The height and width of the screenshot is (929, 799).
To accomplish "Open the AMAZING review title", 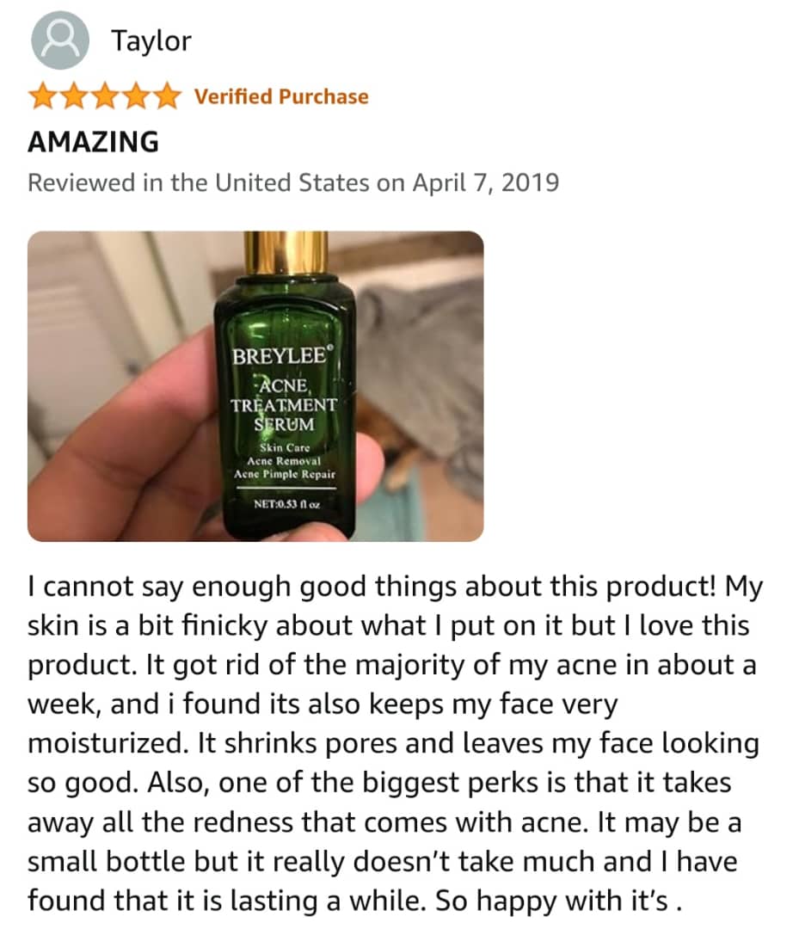I will pyautogui.click(x=94, y=142).
